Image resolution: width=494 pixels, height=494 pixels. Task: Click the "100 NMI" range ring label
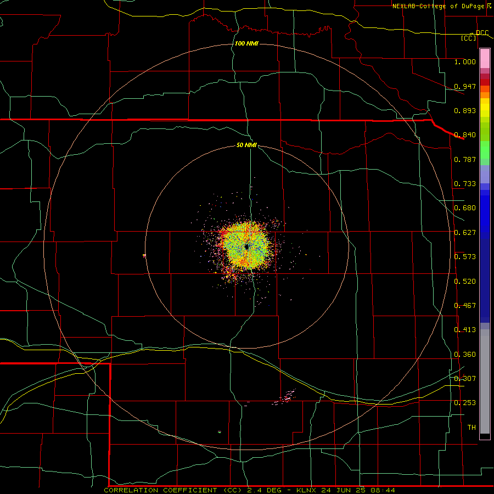(246, 43)
